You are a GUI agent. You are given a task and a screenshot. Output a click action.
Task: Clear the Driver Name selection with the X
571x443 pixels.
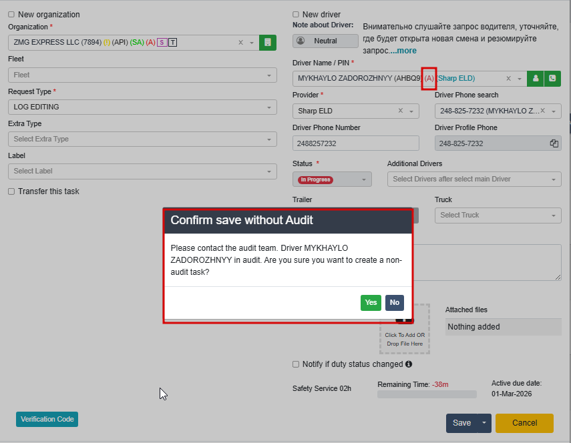point(509,79)
